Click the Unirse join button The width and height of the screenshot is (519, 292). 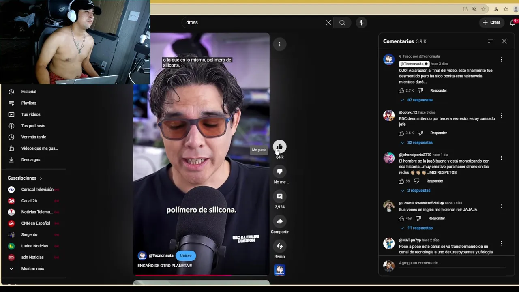click(x=186, y=255)
